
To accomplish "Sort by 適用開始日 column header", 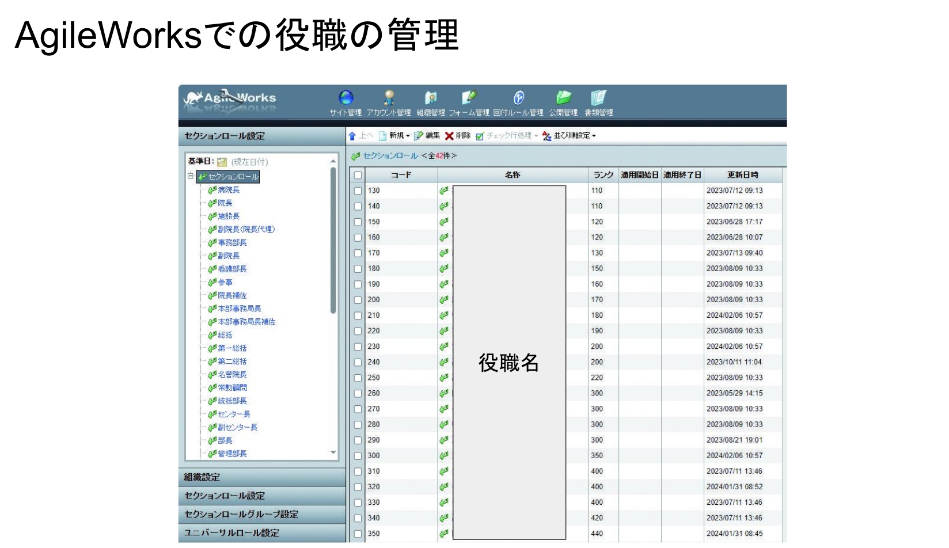I will click(x=640, y=175).
